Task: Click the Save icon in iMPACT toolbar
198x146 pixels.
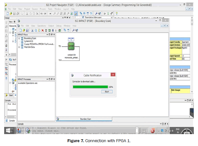Action: pos(27,30)
